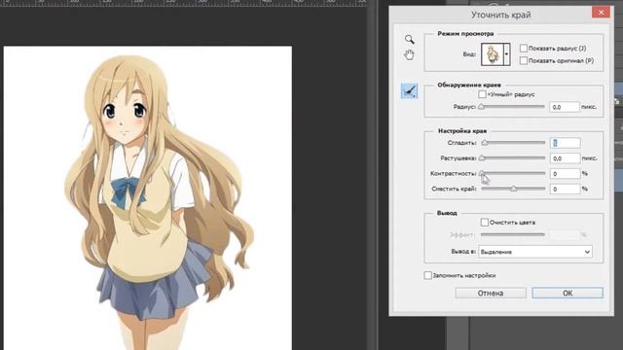The image size is (623, 350).
Task: Close the Уточнить край dialog
Action: click(601, 13)
